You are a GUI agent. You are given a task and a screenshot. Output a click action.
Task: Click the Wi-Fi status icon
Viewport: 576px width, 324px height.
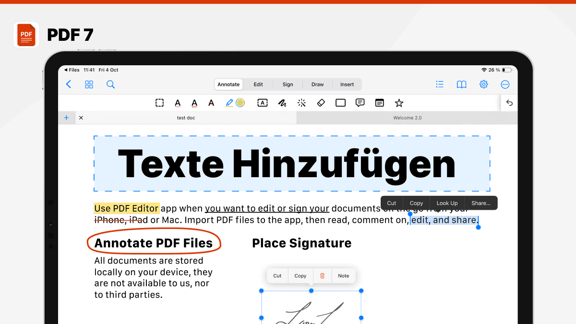click(x=484, y=70)
